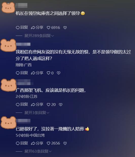Like the Taiwan comment with 2656 likes
The width and height of the screenshot is (135, 157).
[x=53, y=143]
